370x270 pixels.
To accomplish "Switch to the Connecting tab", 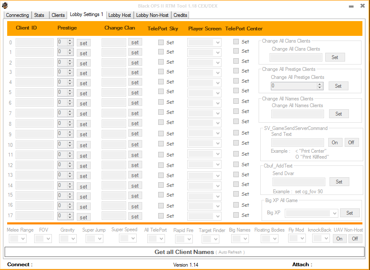I will (17, 15).
